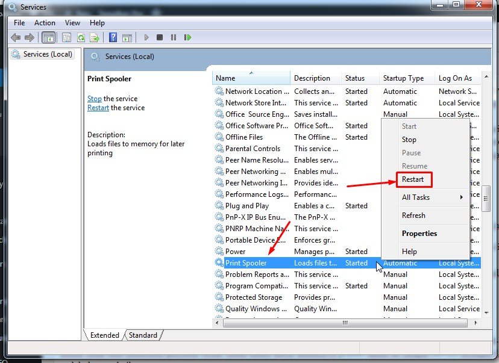Select the Office Source Eng... service row
The image size is (499, 363).
click(x=347, y=114)
